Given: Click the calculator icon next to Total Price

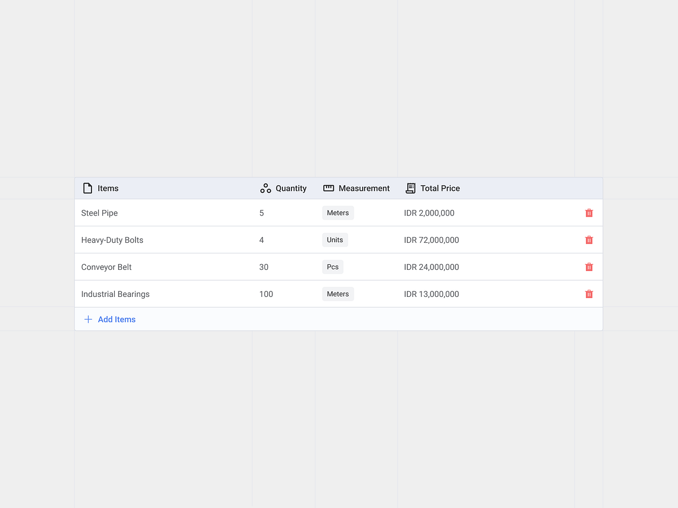Looking at the screenshot, I should coord(410,188).
